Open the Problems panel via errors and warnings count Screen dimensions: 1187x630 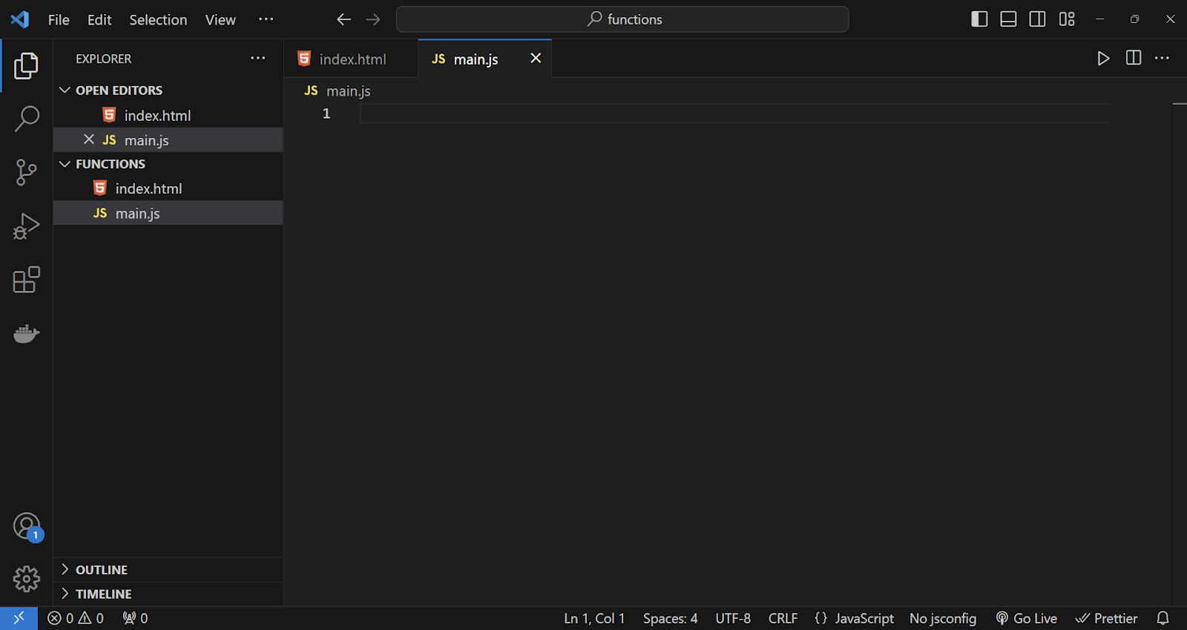click(x=76, y=618)
